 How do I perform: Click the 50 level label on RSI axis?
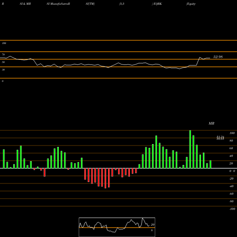point(3,62)
